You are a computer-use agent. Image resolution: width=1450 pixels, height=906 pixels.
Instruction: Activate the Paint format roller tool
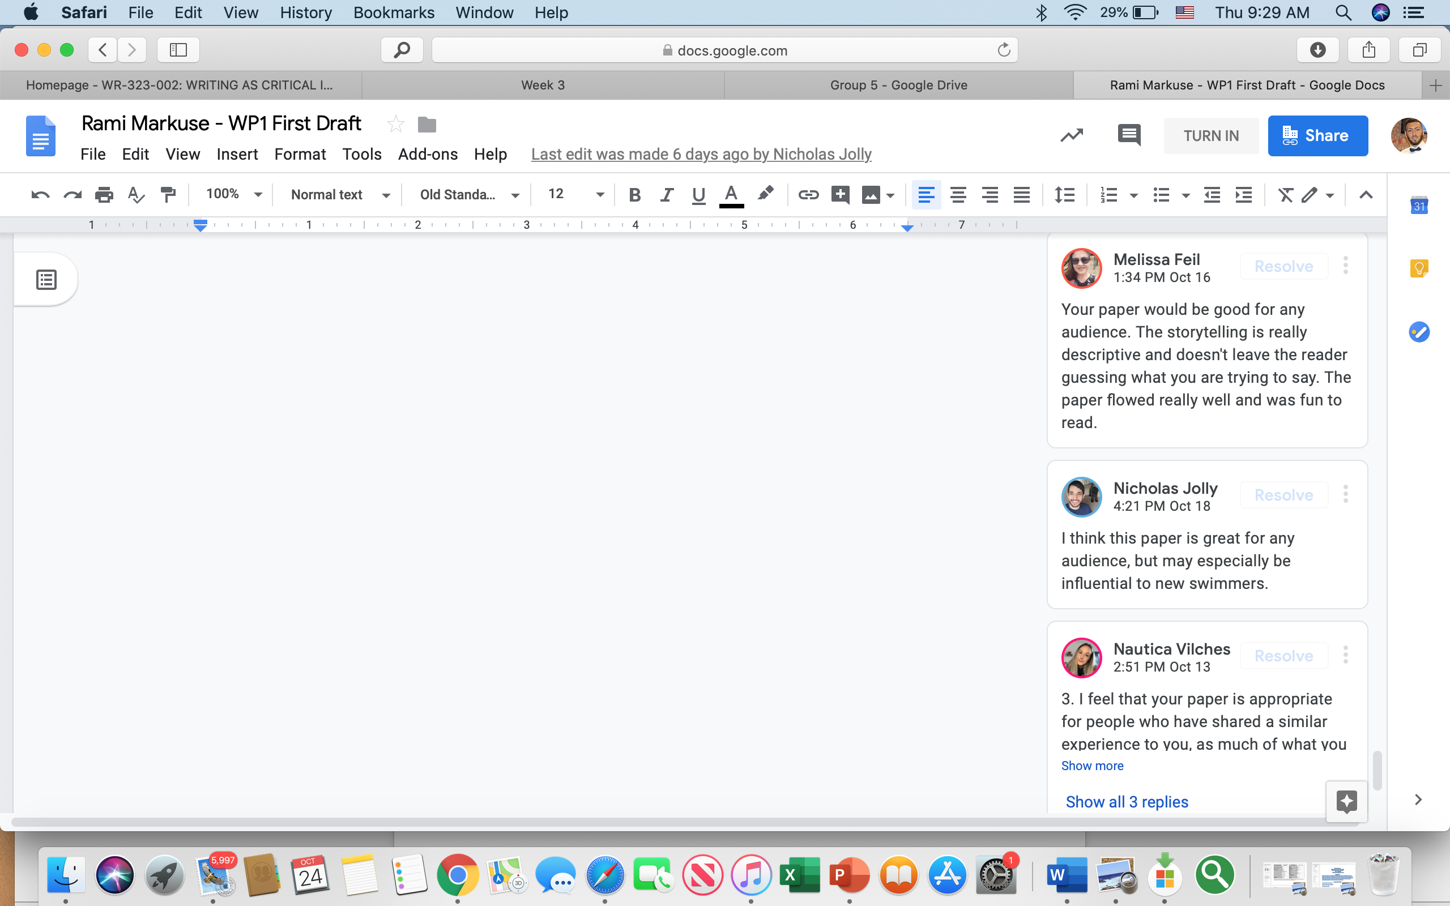(x=168, y=195)
